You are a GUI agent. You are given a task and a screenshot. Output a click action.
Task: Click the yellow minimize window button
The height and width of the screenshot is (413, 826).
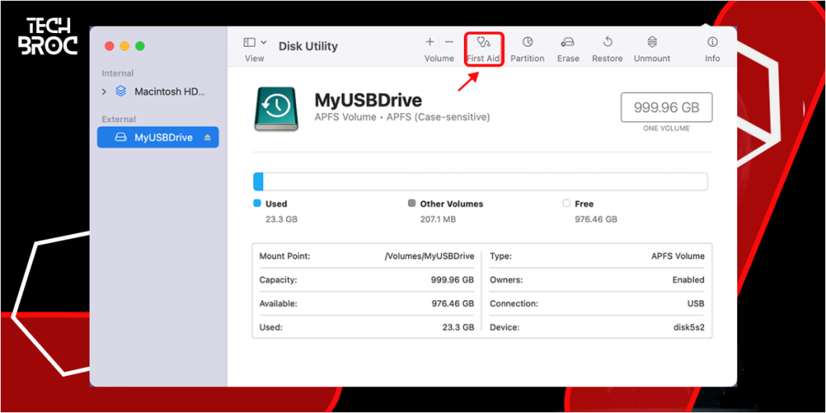coord(124,46)
